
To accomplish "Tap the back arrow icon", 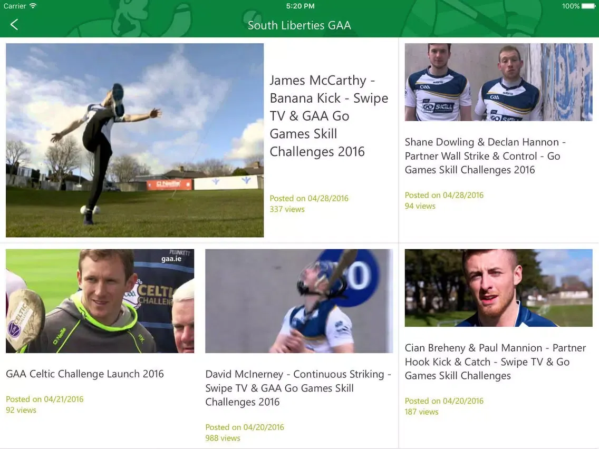I will (14, 25).
